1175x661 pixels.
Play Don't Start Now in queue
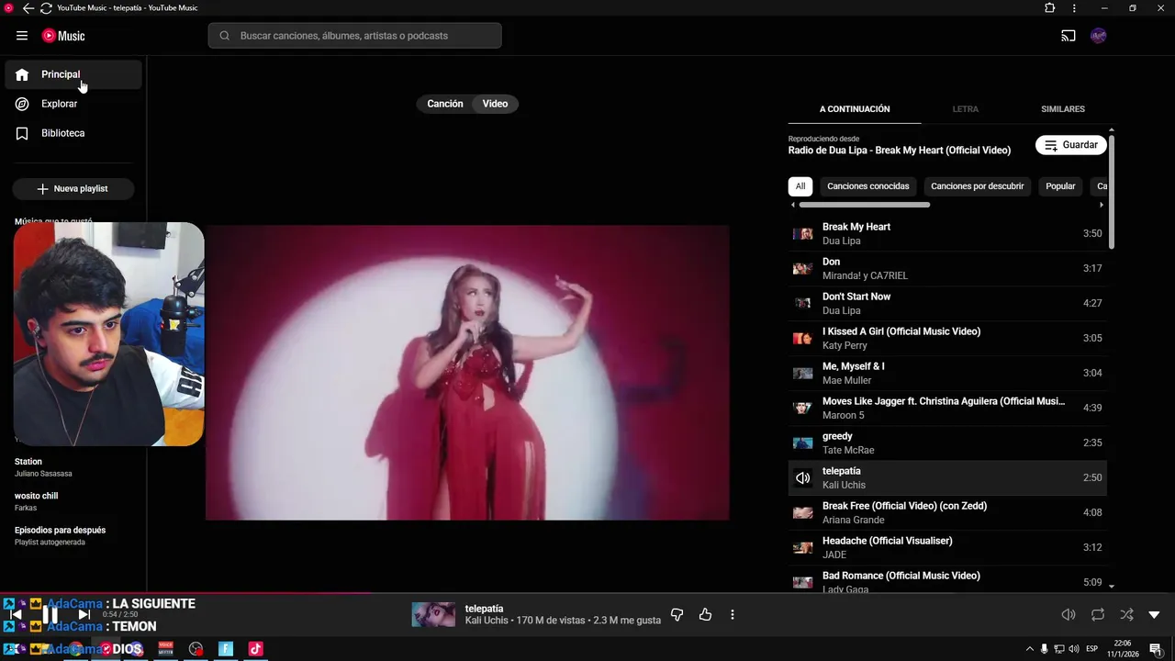pos(947,303)
